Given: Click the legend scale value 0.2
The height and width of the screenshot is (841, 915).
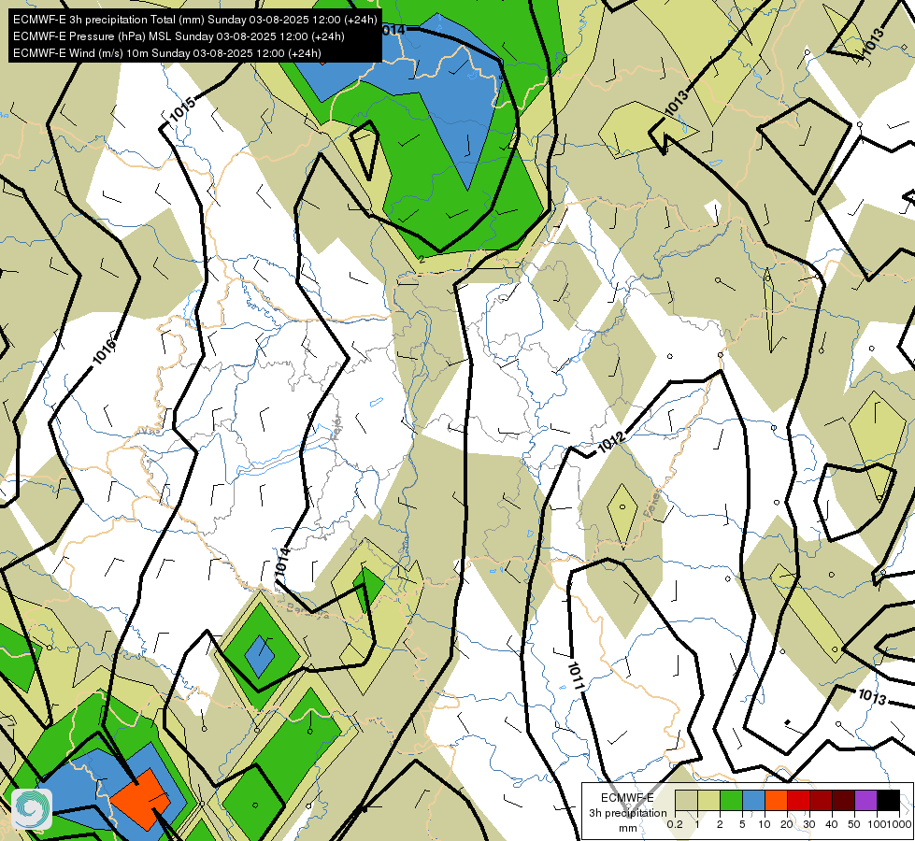Looking at the screenshot, I should 675,824.
